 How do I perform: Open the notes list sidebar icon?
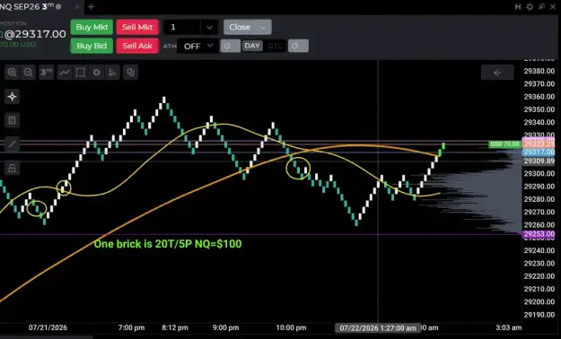[x=13, y=120]
